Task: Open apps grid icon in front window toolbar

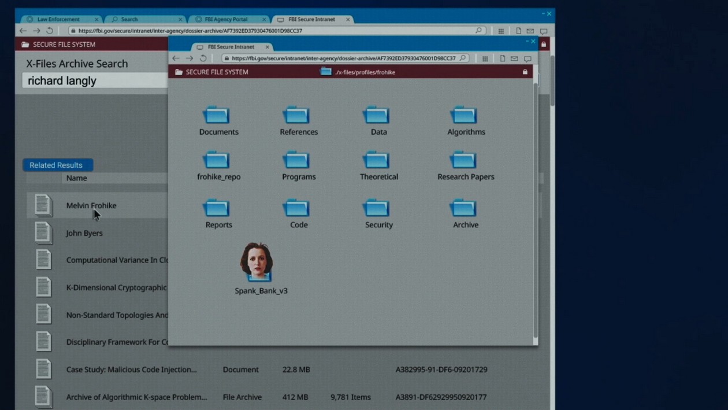Action: [485, 58]
